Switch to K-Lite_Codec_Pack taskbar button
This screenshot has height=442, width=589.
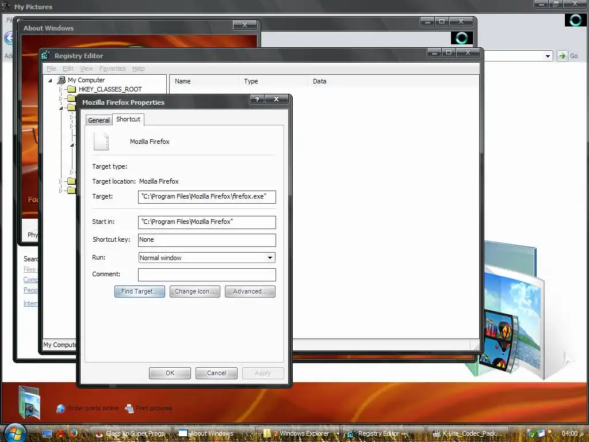tap(468, 433)
